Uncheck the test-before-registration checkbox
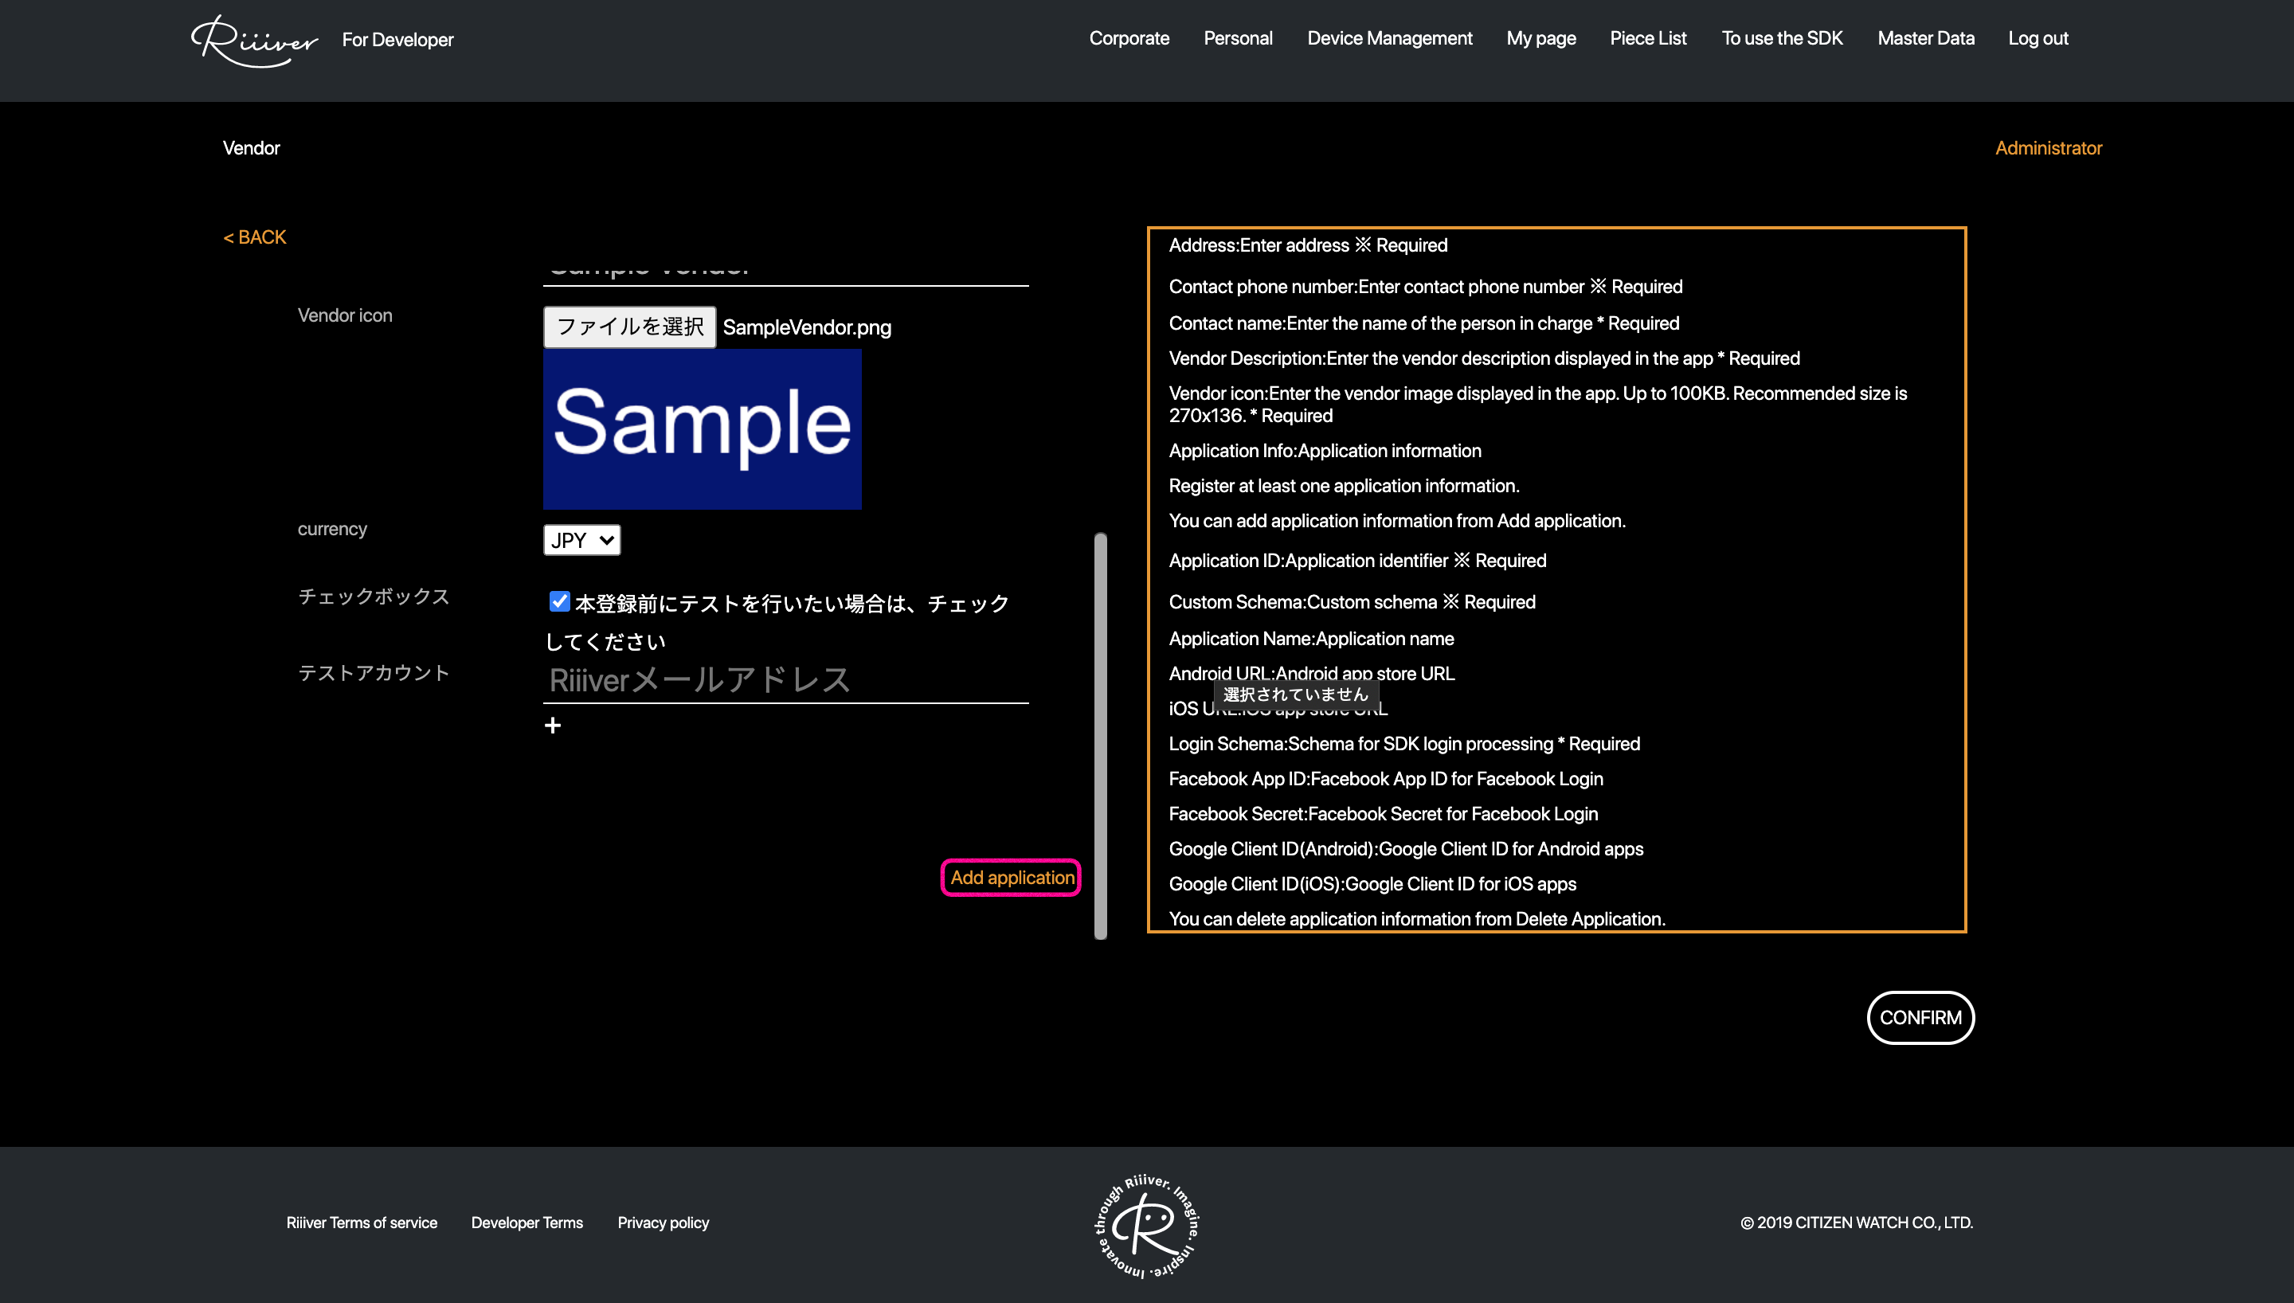 coord(559,601)
